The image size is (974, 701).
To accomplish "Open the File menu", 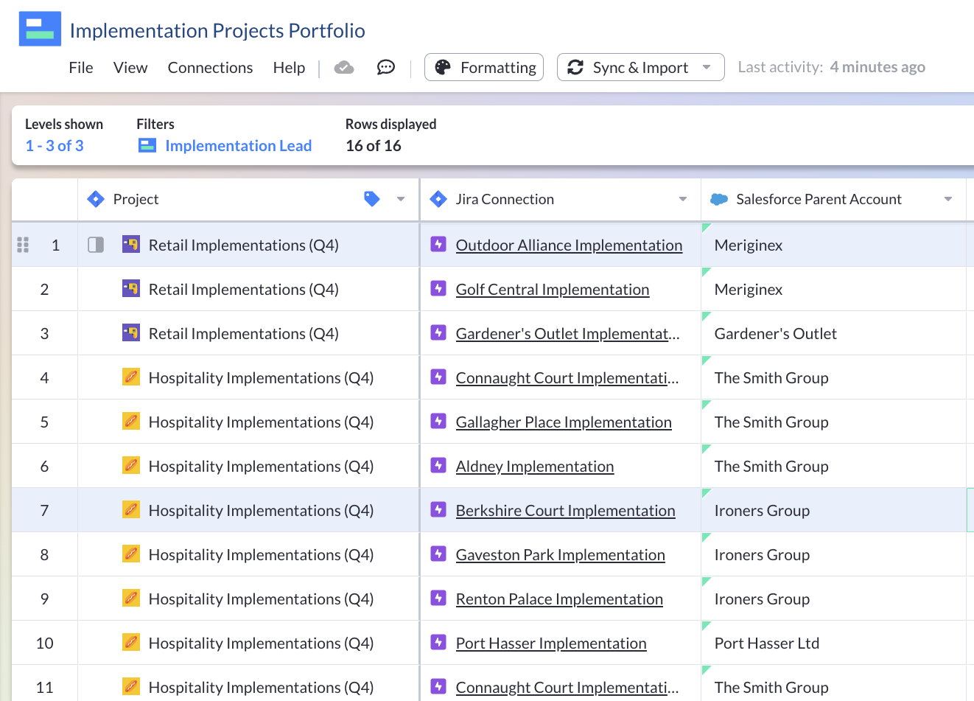I will click(x=80, y=67).
